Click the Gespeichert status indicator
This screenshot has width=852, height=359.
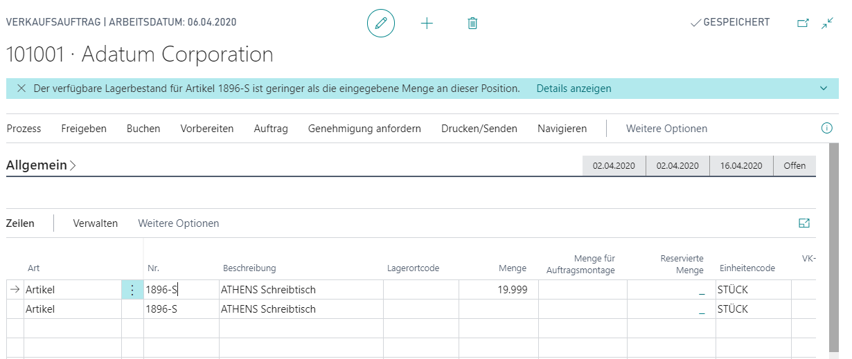click(x=730, y=22)
